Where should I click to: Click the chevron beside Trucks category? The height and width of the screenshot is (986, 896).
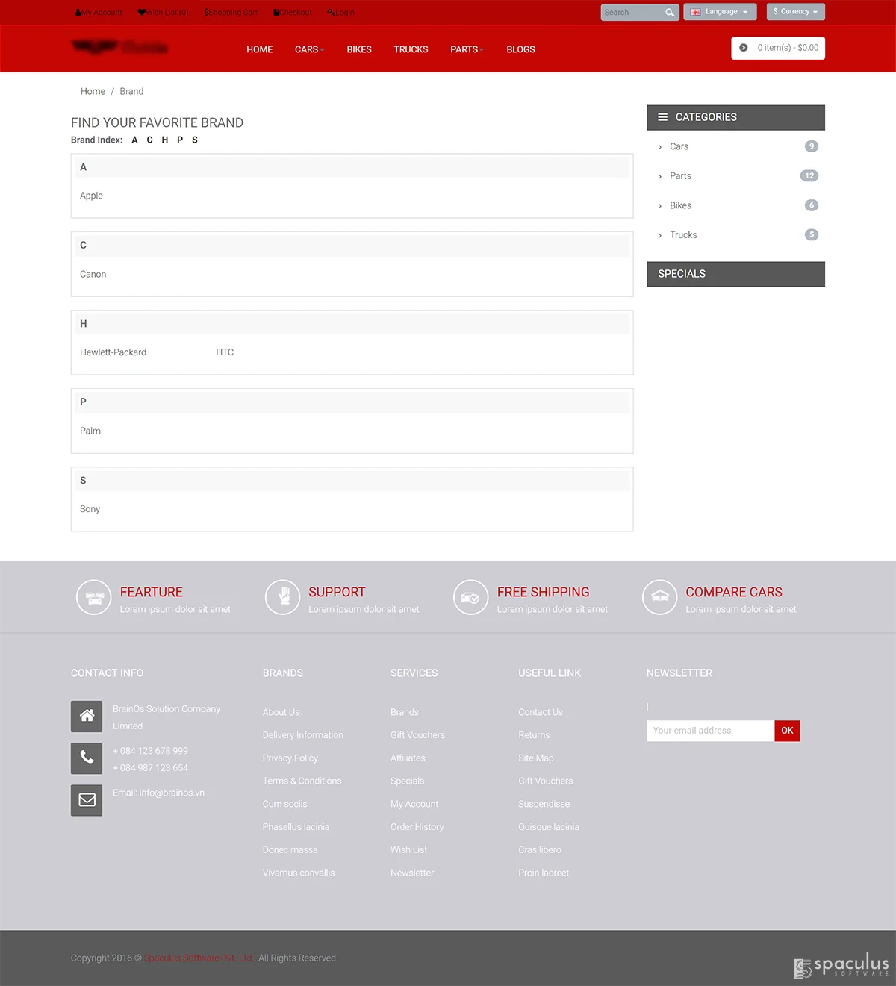[660, 236]
